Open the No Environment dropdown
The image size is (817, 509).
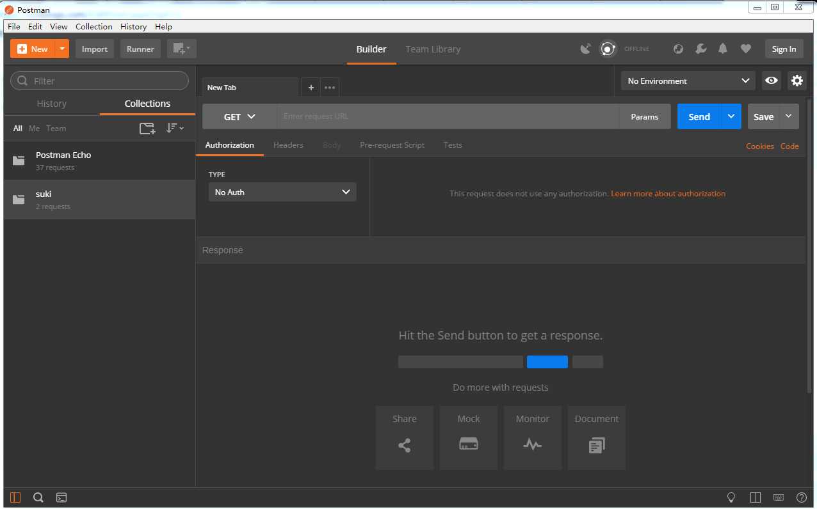tap(688, 81)
